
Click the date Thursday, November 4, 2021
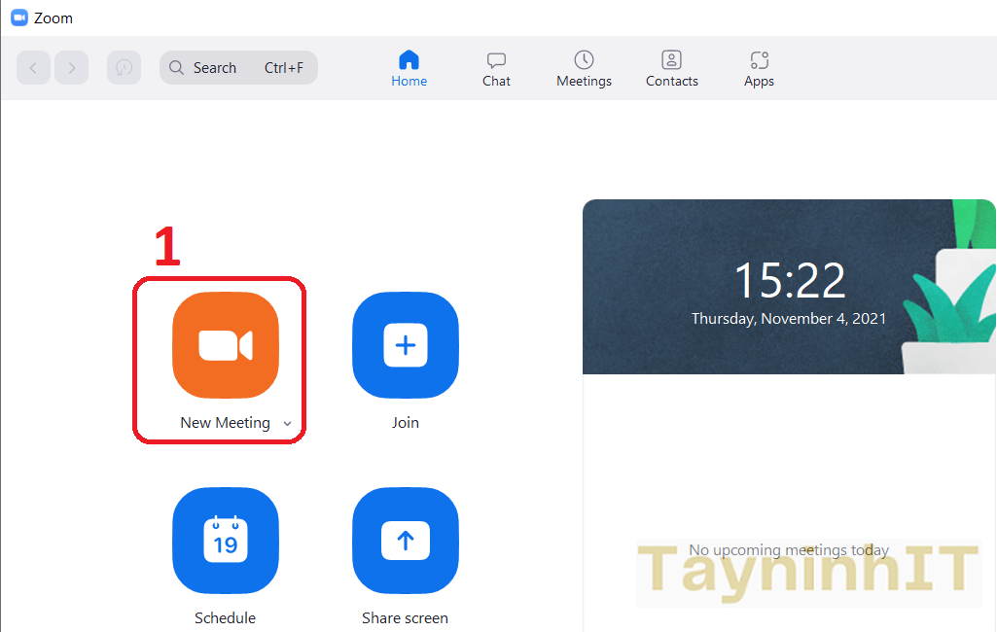coord(789,318)
